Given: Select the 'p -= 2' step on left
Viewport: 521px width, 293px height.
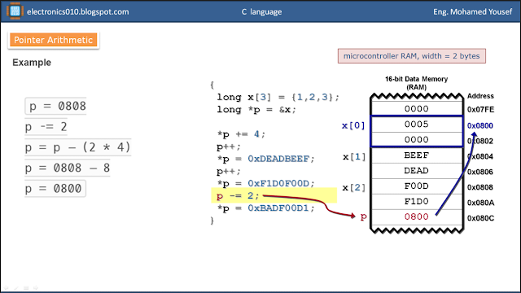Looking at the screenshot, I should [46, 127].
